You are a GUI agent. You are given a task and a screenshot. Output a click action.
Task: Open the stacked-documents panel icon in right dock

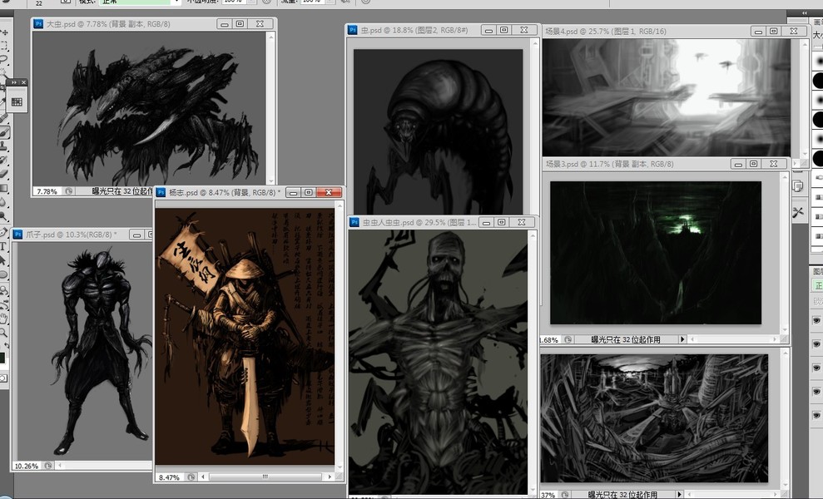pos(798,185)
